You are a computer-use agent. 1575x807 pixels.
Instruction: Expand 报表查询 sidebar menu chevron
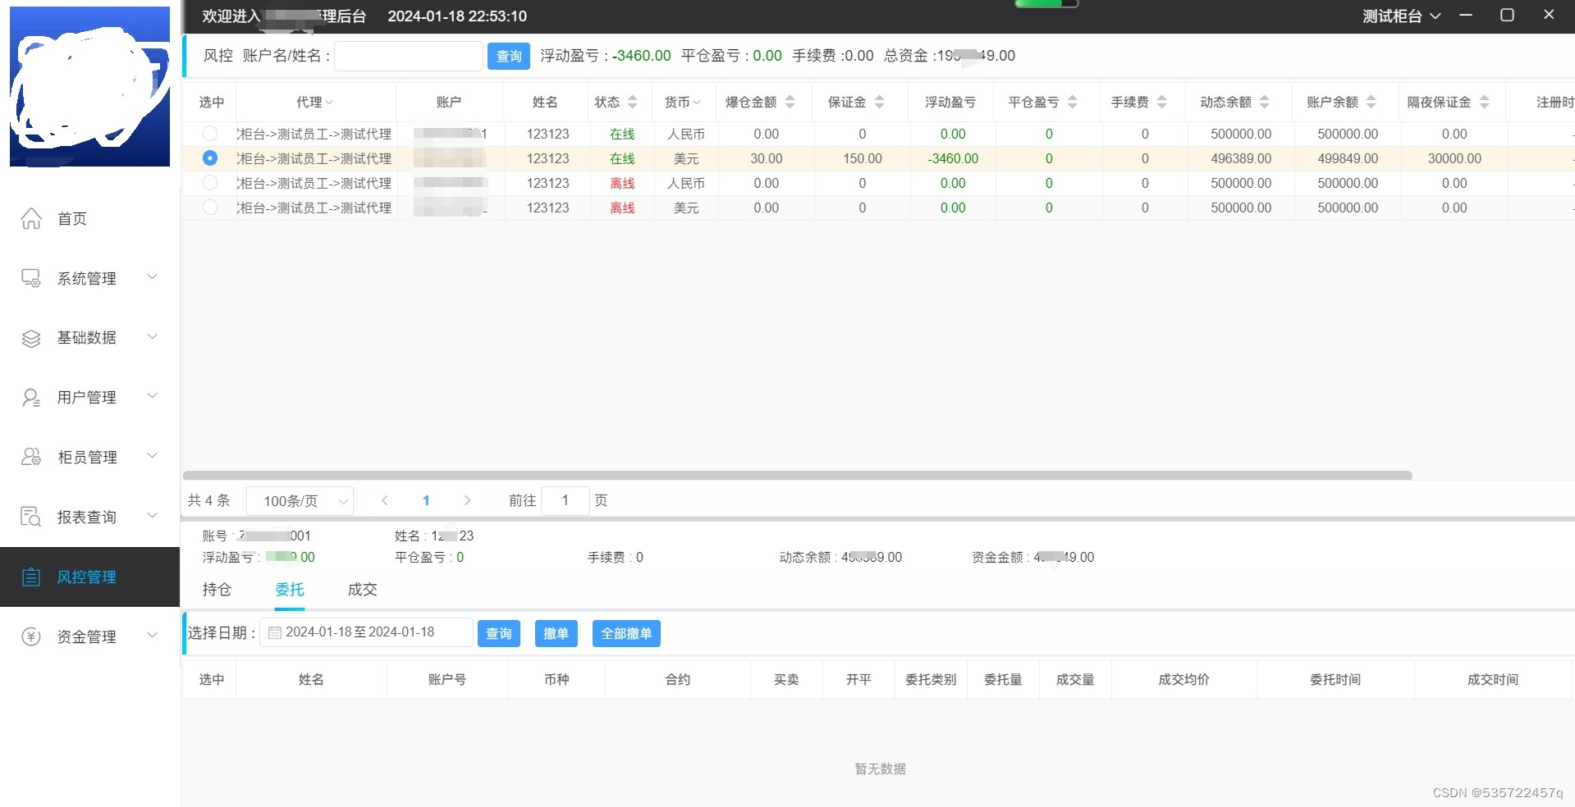click(152, 516)
